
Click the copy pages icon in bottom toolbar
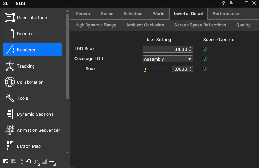tap(21, 161)
